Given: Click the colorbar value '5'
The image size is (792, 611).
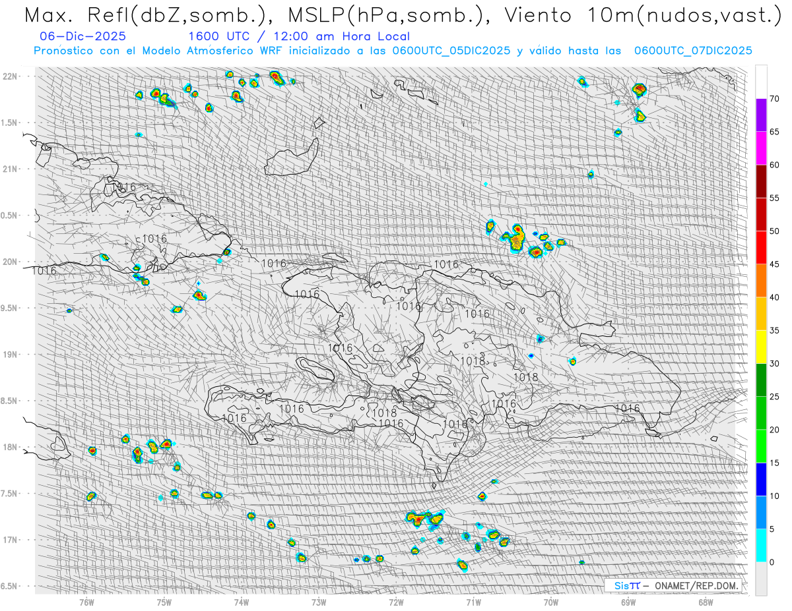Looking at the screenshot, I should (772, 529).
